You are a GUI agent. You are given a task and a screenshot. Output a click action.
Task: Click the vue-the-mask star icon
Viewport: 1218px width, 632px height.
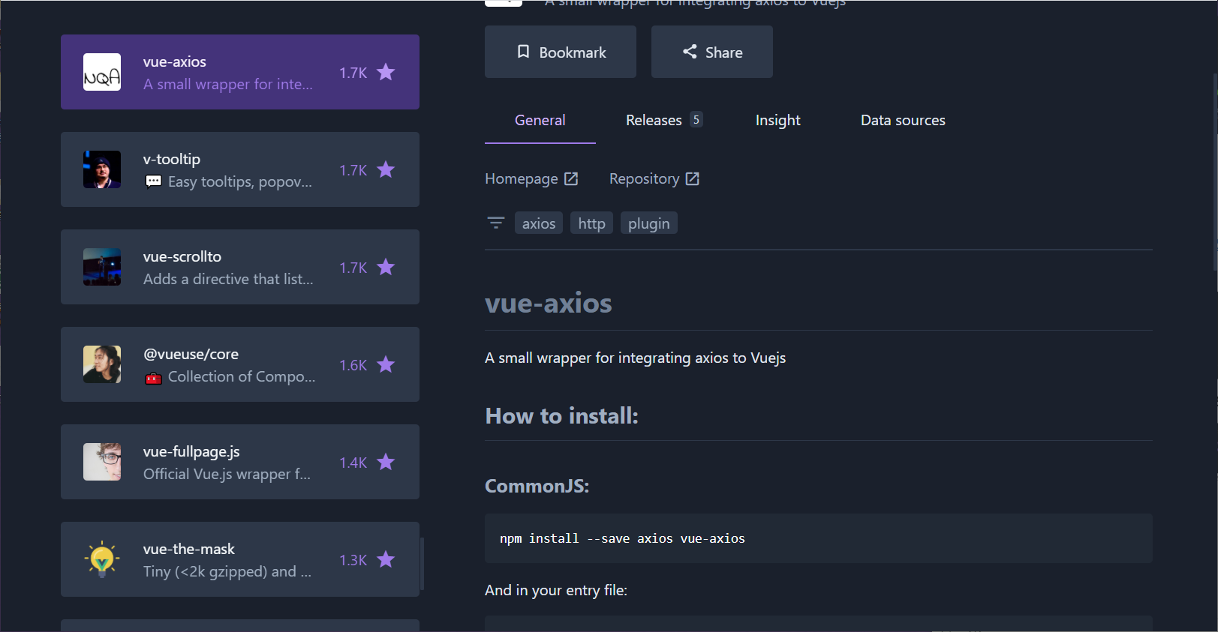click(386, 559)
